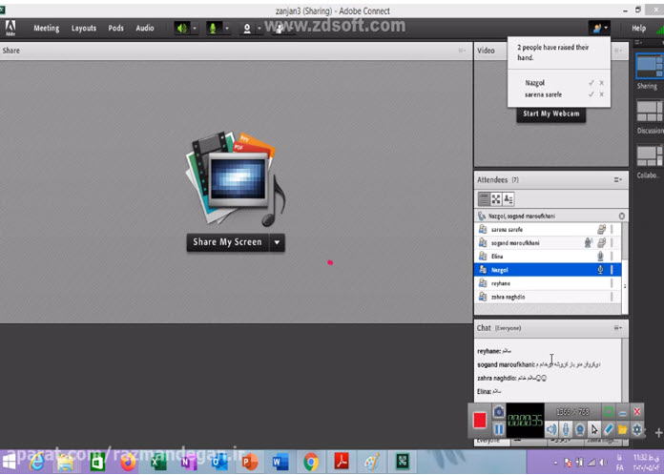Viewport: 664px width, 475px height.
Task: Decline sarena sarefe's raised hand request
Action: [601, 94]
